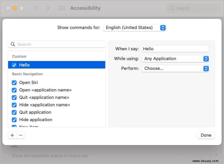Viewport: 224px width, 164px height.
Task: Select the Hide application command label
Action: pos(36,120)
